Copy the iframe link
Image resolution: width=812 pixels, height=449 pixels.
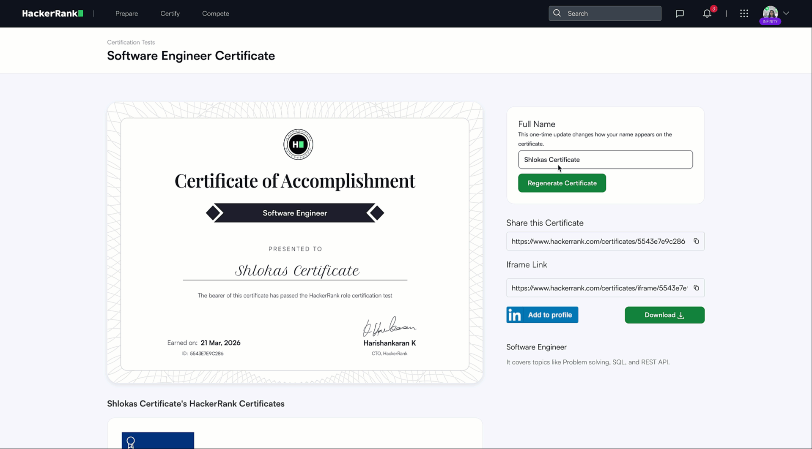point(696,288)
